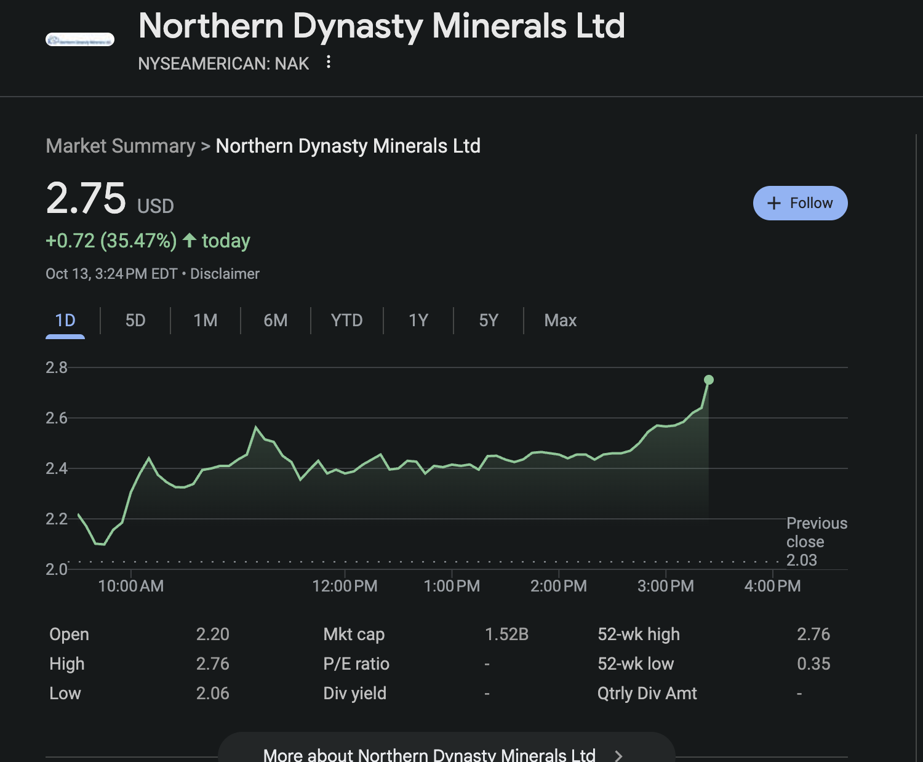Screen dimensions: 923x762
Task: Open the Market Summary breadcrumb link
Action: click(121, 146)
